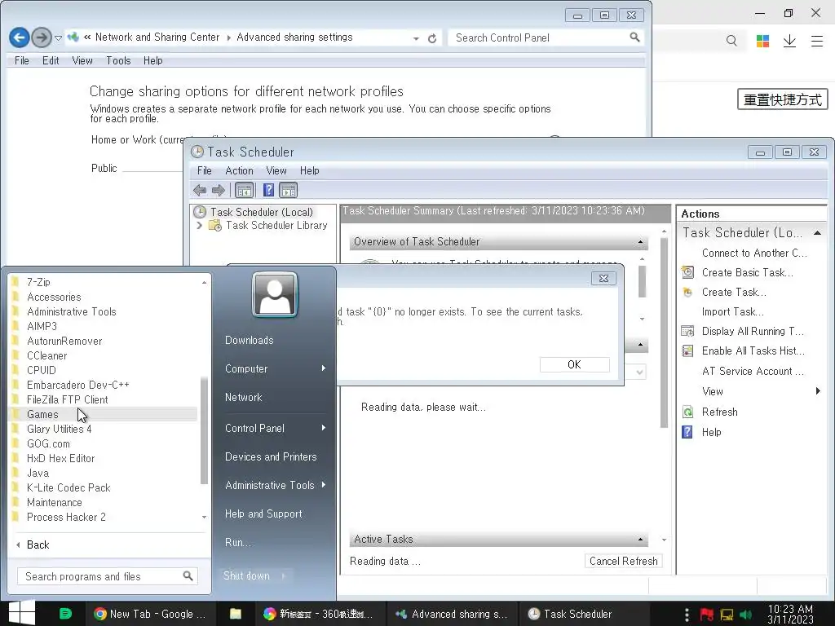This screenshot has height=626, width=835.
Task: Toggle the Action pane toolbar icon
Action: coord(289,190)
